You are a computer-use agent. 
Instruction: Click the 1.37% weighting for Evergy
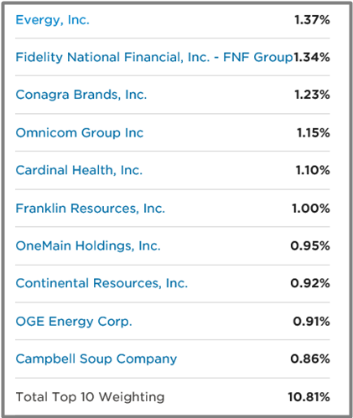[x=312, y=20]
